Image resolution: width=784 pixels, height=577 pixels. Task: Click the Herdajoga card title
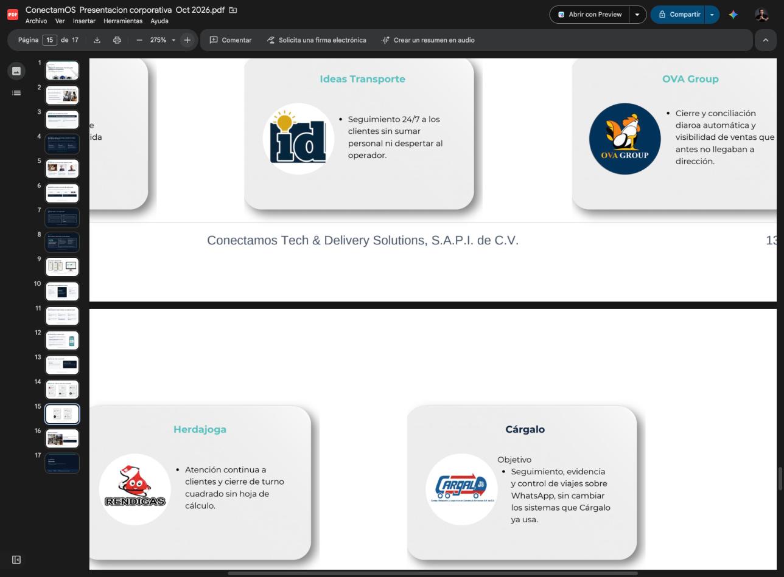(200, 429)
